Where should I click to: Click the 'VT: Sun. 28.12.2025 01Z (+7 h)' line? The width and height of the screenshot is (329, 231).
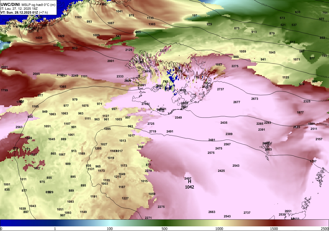[24, 12]
